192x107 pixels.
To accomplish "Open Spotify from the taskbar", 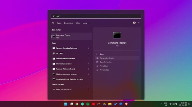I will point(88,104).
